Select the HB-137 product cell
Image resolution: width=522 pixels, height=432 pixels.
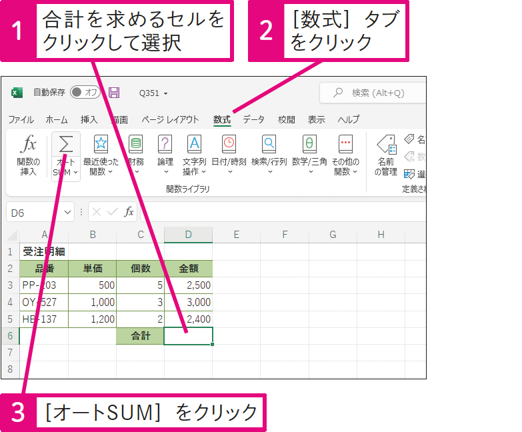click(x=44, y=319)
